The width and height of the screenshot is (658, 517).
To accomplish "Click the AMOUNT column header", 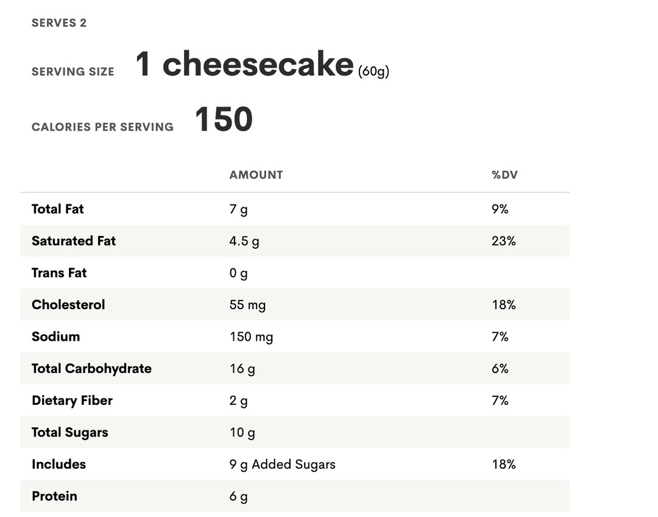I will 256,175.
